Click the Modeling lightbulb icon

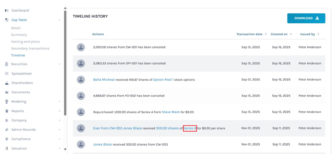[7, 102]
